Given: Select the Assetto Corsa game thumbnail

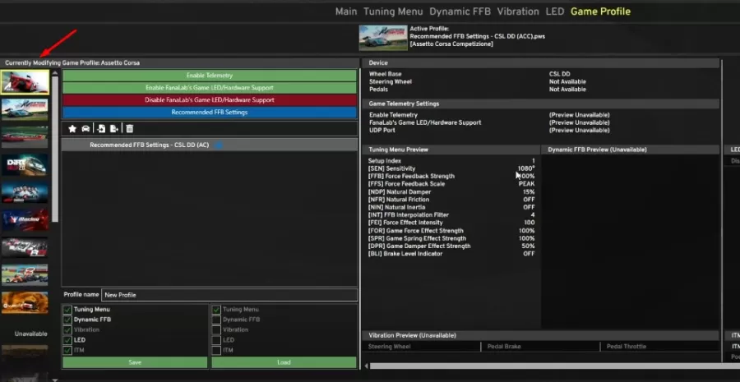Looking at the screenshot, I should [x=25, y=82].
